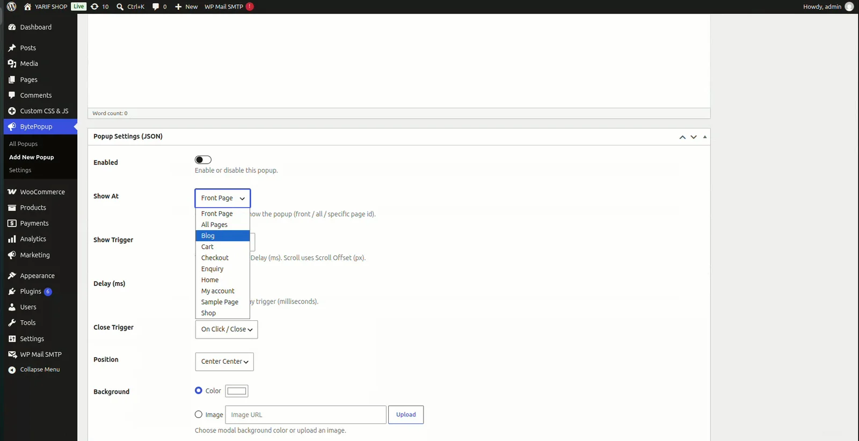Click the Products box icon
This screenshot has width=859, height=441.
point(12,208)
